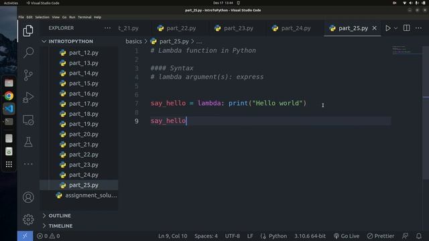Open the Run menu
The height and width of the screenshot is (241, 429).
72,17
